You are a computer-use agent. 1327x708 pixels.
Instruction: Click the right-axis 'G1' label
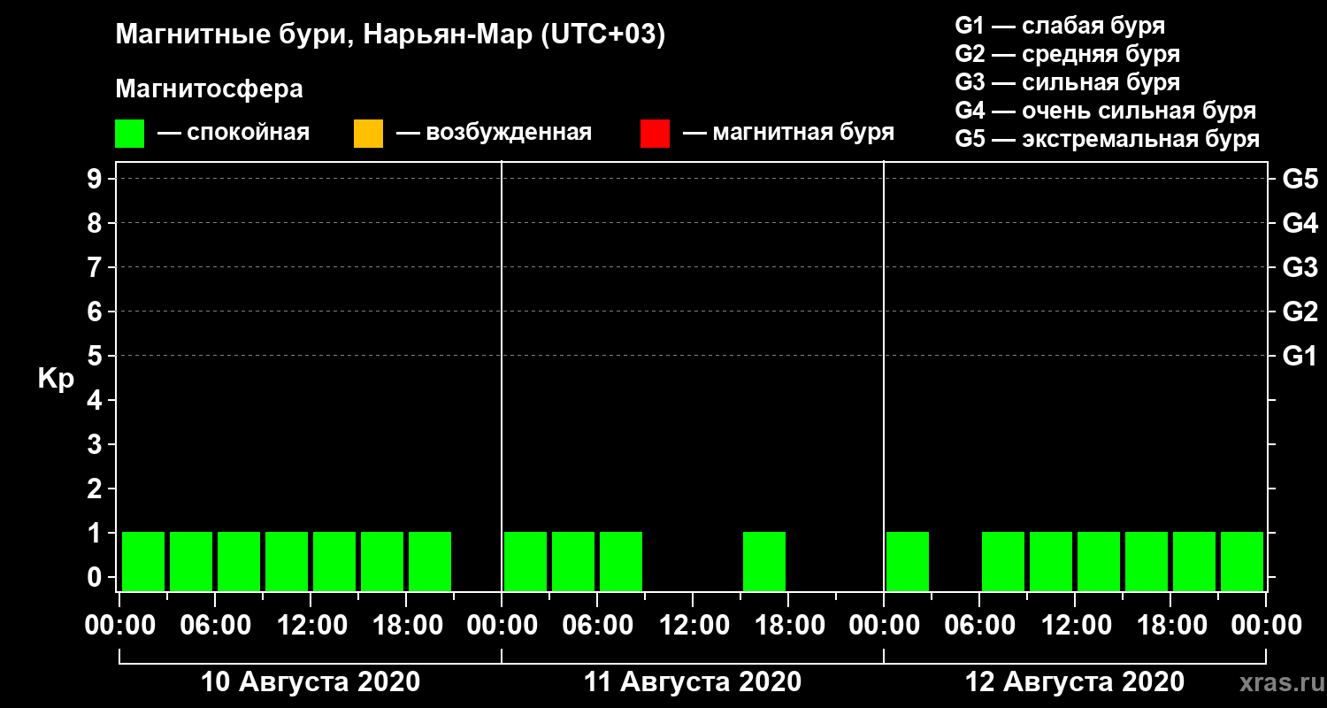click(x=1300, y=356)
